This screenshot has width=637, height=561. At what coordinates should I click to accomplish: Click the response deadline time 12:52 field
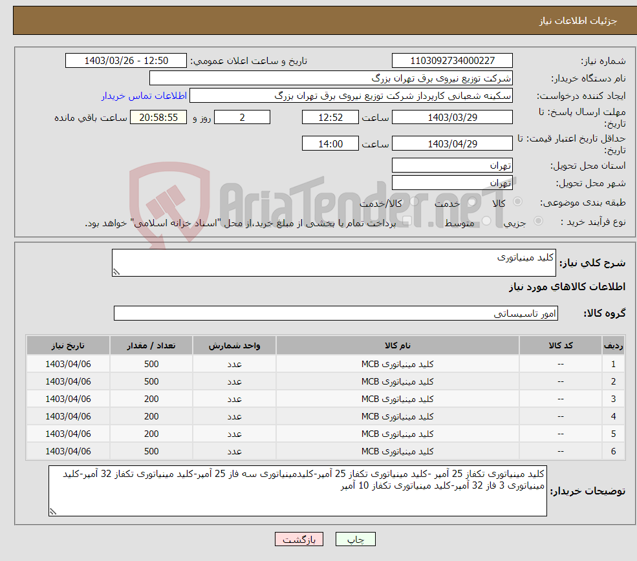pos(330,118)
